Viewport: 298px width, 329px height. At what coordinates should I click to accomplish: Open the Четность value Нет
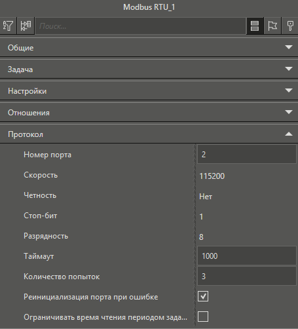pos(206,197)
